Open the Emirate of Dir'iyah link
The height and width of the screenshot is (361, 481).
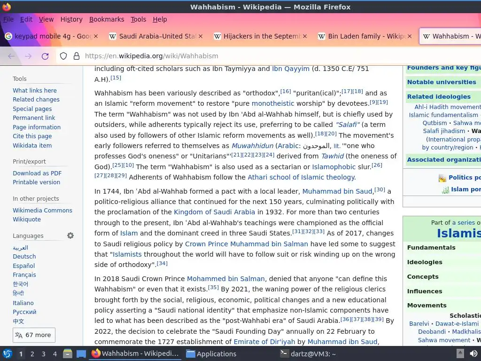[264, 342]
